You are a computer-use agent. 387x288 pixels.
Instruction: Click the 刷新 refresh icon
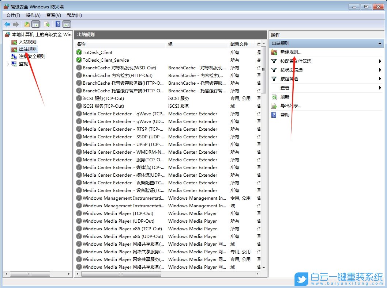pos(274,97)
